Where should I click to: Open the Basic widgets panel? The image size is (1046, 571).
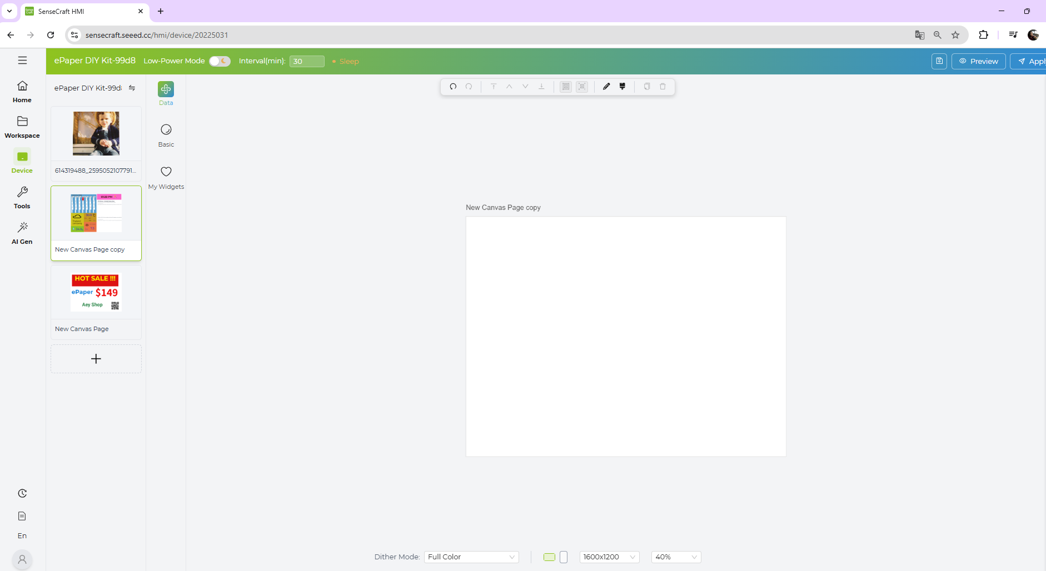pos(166,135)
